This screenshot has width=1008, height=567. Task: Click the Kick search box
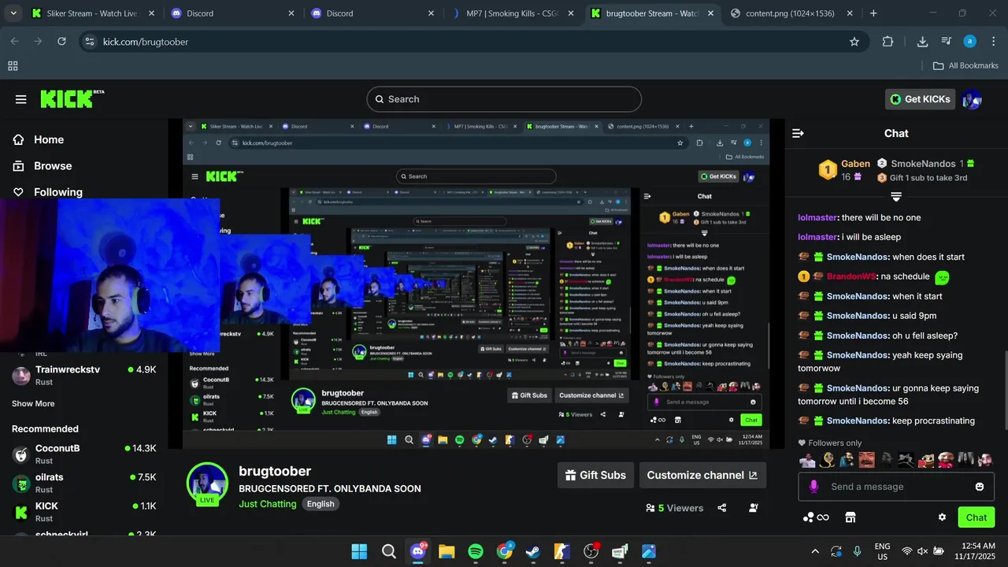pos(504,99)
